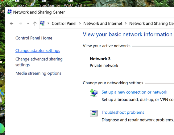Go up one level with Up arrow

(x=35, y=23)
